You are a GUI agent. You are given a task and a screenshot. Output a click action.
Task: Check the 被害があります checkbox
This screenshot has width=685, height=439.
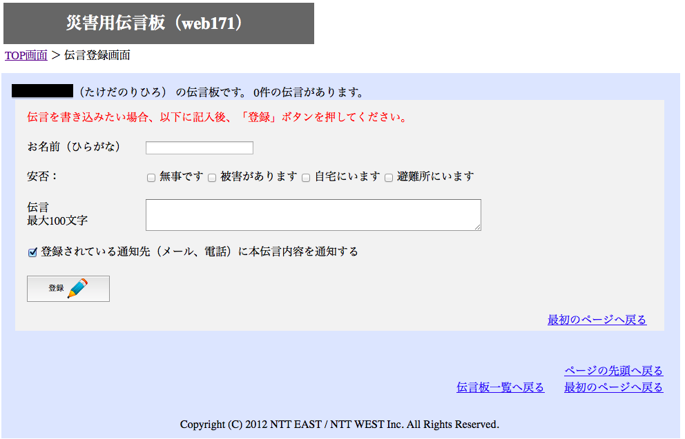coord(212,178)
